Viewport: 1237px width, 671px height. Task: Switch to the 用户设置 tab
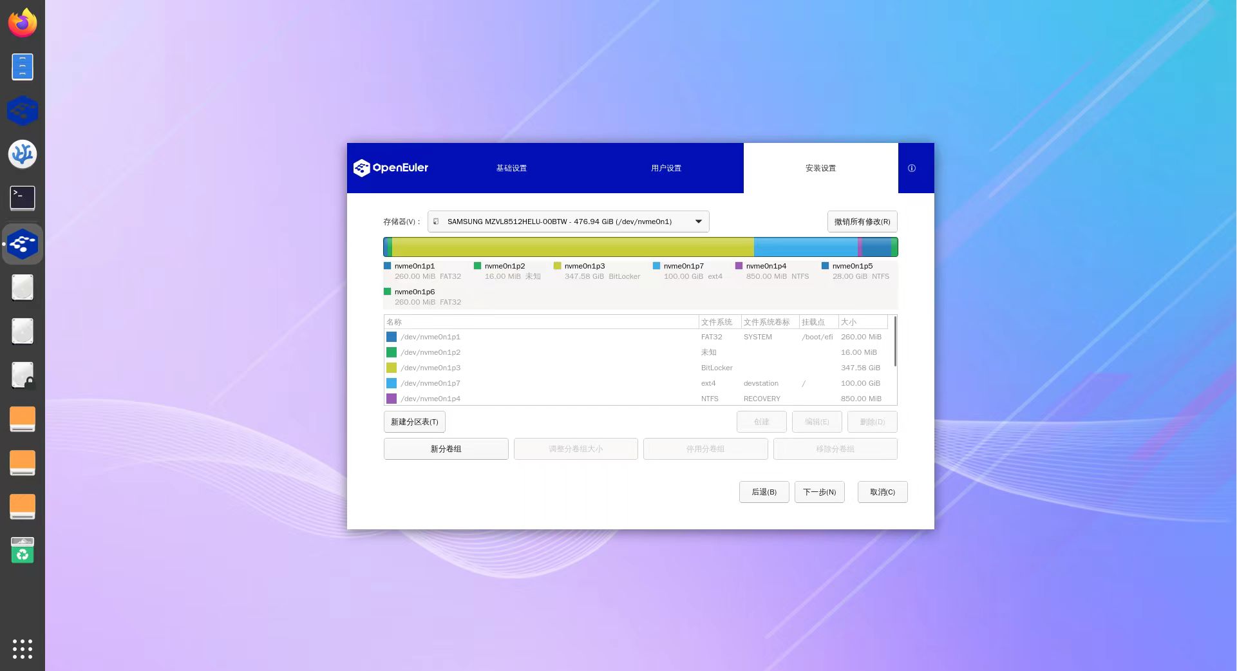666,168
